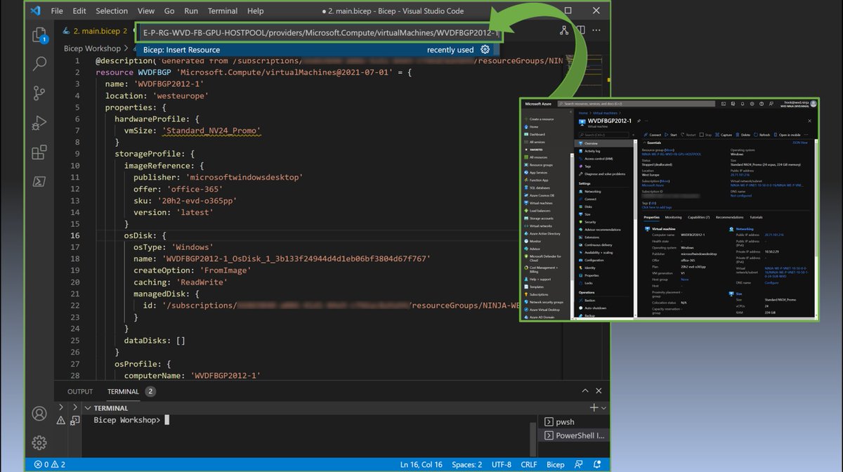This screenshot has height=472, width=843.
Task: Click the notifications bell in status bar
Action: [x=598, y=464]
